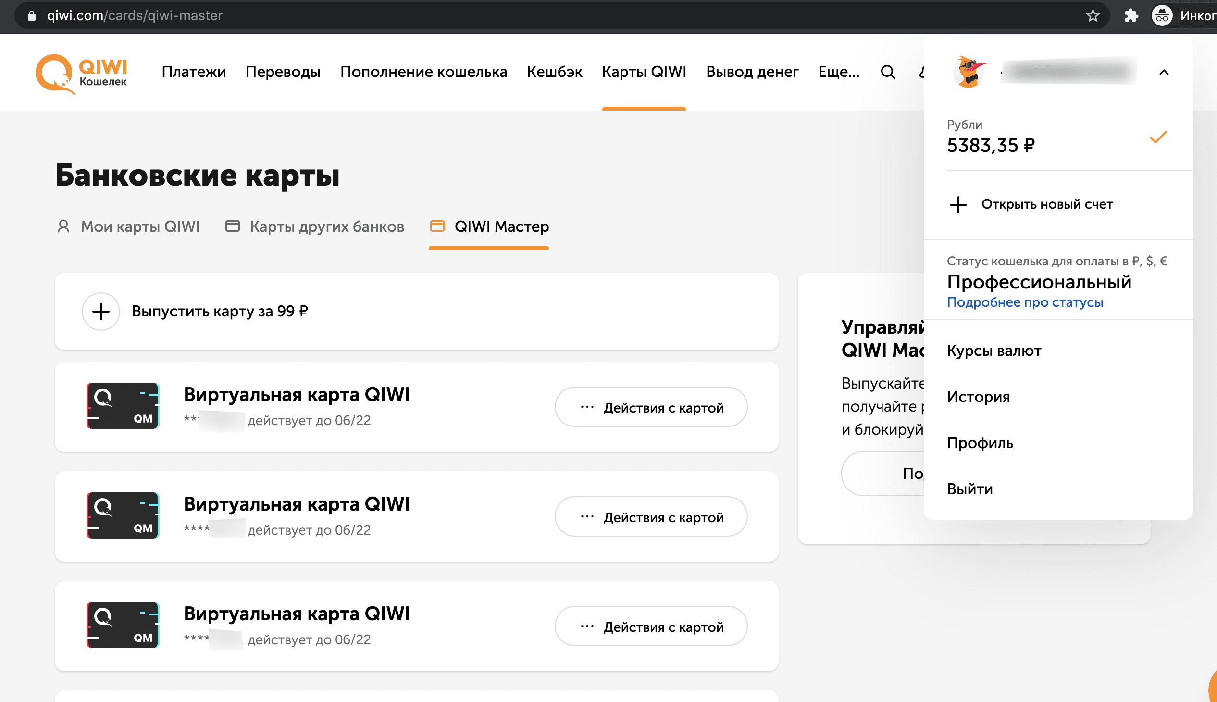Open Подробнее про статусы link
The width and height of the screenshot is (1217, 702).
tap(1025, 302)
